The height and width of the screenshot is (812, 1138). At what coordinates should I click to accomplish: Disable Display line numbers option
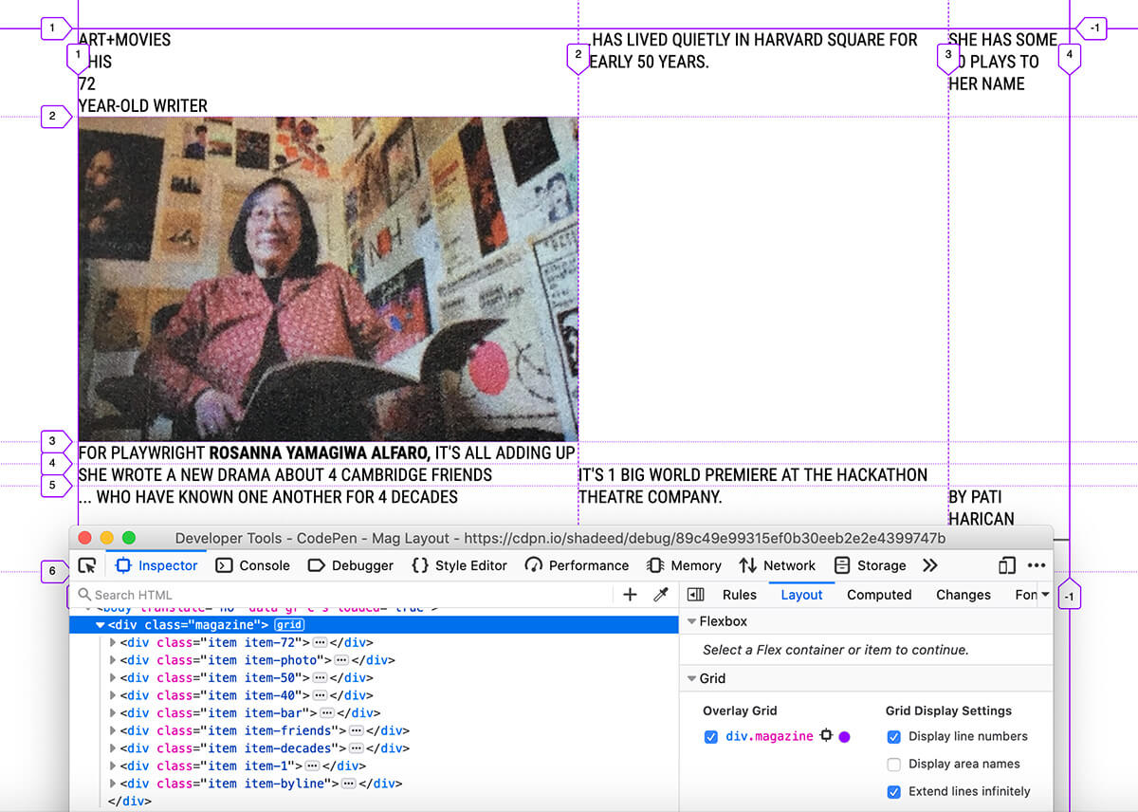pos(893,737)
